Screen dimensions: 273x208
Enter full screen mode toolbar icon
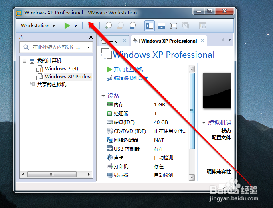coord(174,26)
